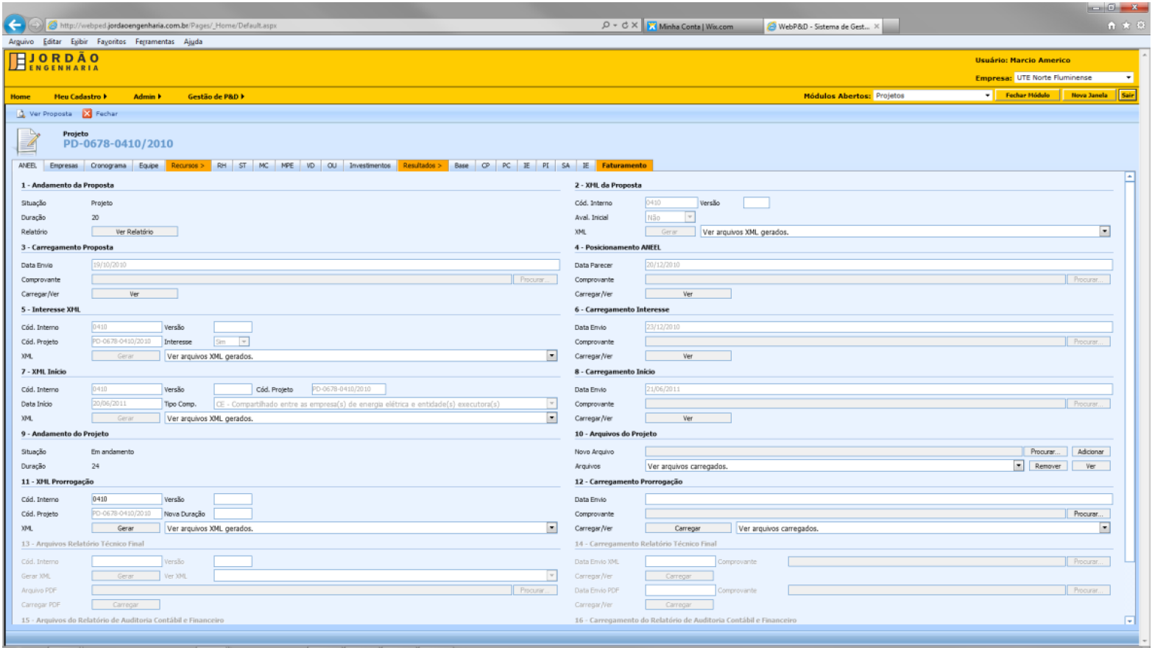Viewport: 1152px width, 650px height.
Task: Open the Aval. Inicial Não dropdown
Action: click(690, 217)
